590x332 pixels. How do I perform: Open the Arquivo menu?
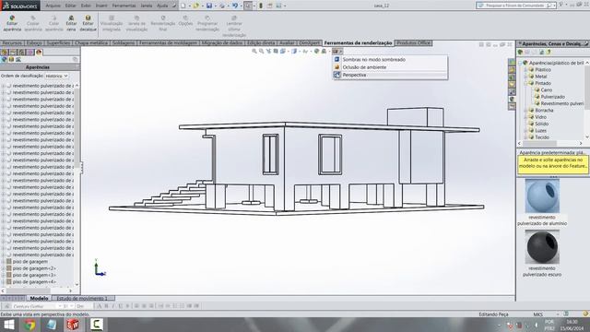(53, 6)
